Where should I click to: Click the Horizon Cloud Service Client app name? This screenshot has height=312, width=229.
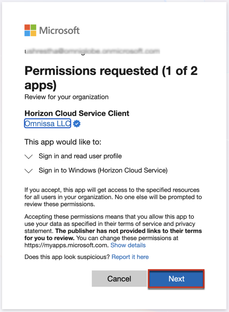pos(77,113)
